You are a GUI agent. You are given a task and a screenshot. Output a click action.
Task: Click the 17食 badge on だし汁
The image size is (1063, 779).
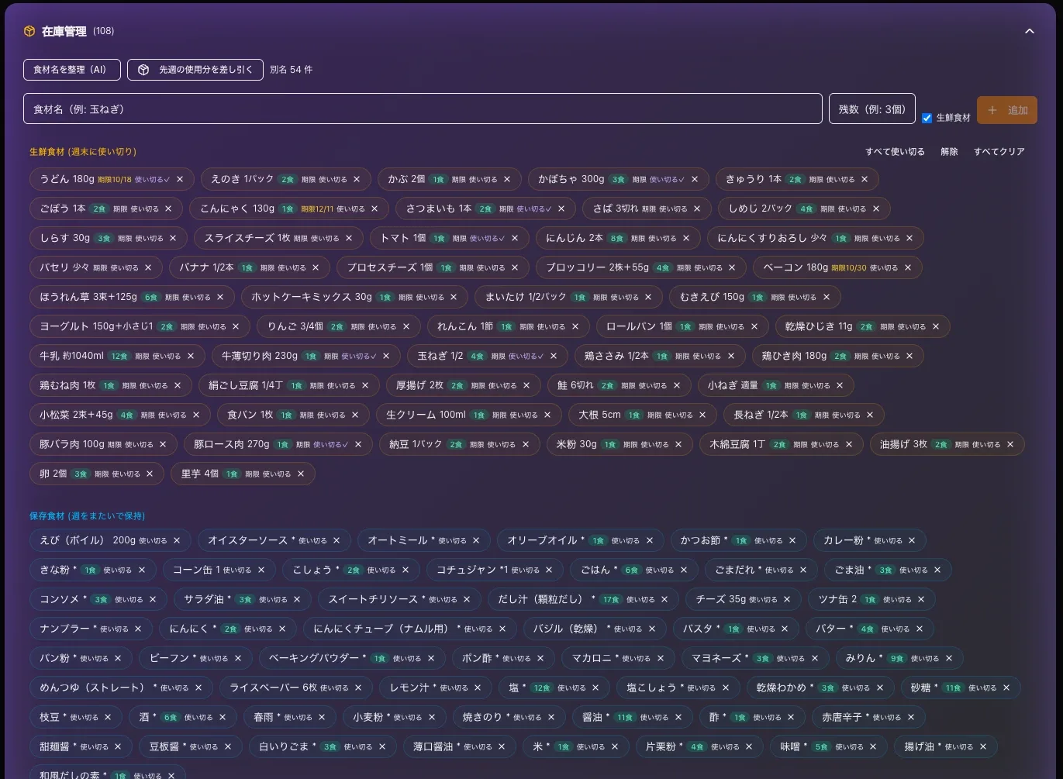tap(611, 600)
